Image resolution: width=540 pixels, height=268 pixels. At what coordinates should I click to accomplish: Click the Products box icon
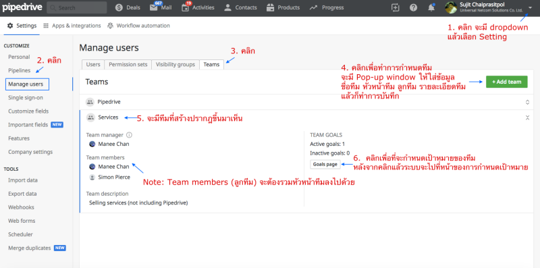[x=271, y=7]
